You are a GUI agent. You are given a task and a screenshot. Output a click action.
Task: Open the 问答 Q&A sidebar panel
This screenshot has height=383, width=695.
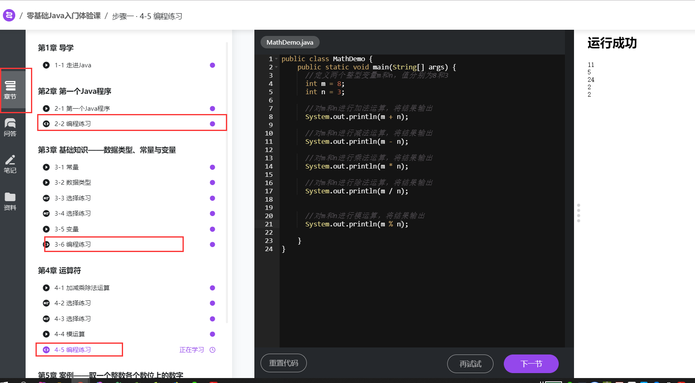pos(10,127)
